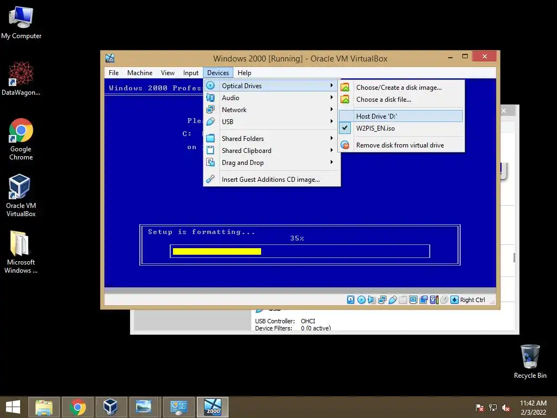Remove disk from virtual drive
This screenshot has width=557, height=418.
click(401, 145)
